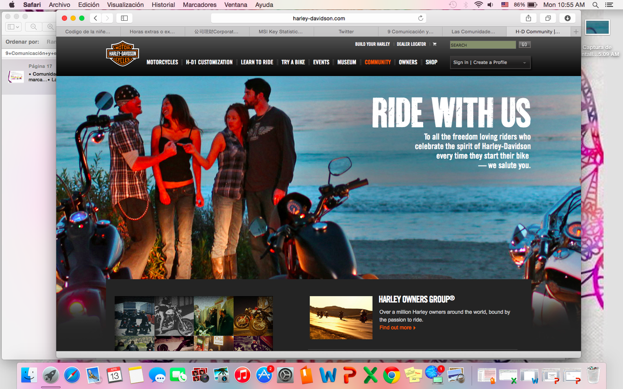Visit the MUSEUM section
The image size is (623, 389).
click(x=347, y=62)
